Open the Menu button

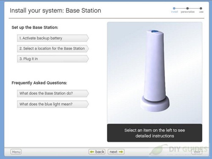[x=16, y=152]
